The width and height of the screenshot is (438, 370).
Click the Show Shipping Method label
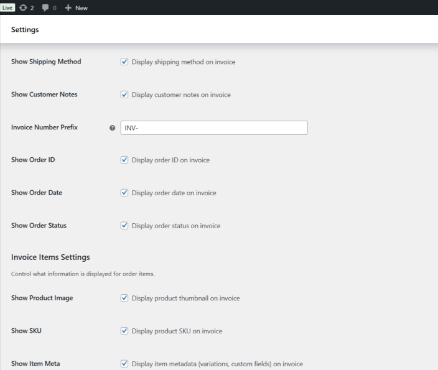coord(47,62)
